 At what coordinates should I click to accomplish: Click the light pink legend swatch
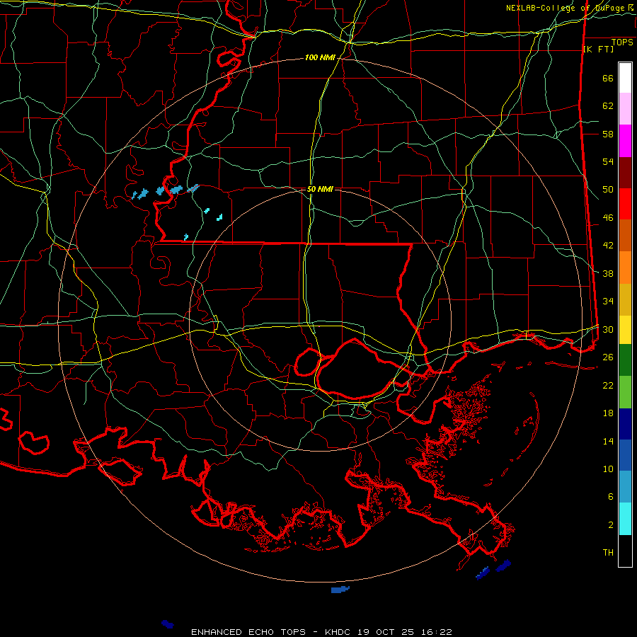point(625,109)
